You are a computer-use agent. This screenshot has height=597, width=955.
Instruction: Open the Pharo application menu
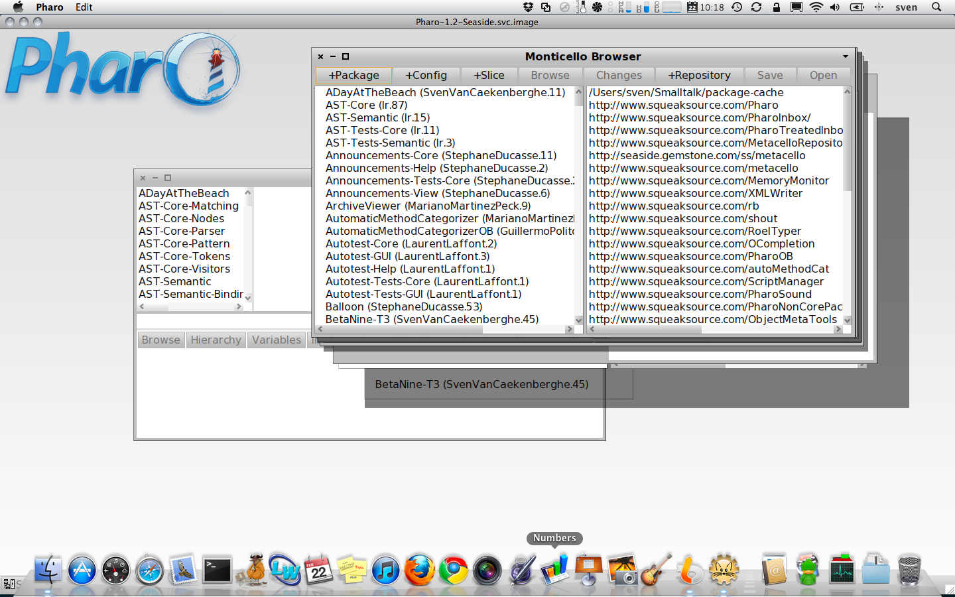point(50,7)
